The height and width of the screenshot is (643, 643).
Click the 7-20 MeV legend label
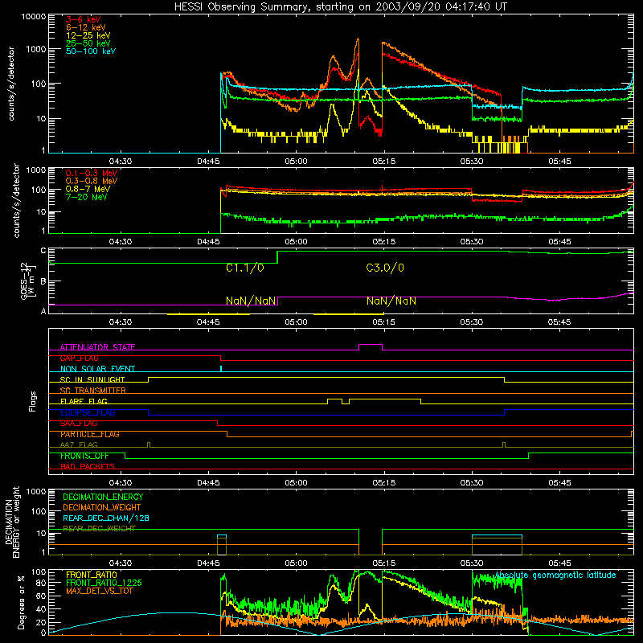coord(87,197)
